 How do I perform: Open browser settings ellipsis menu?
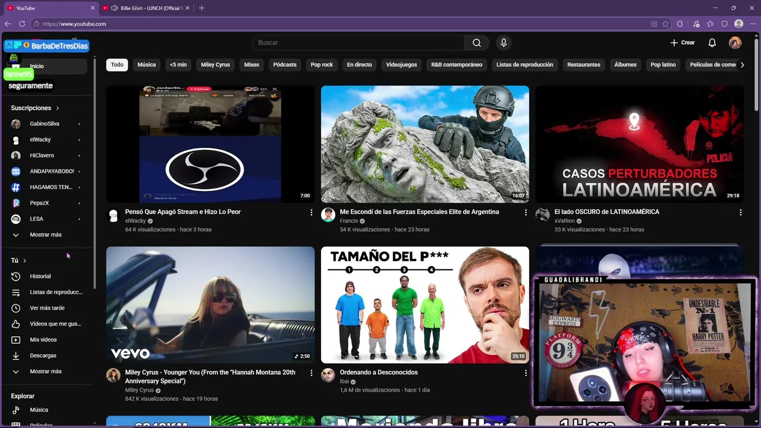753,24
